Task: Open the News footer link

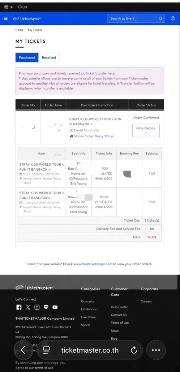Action: (x=115, y=331)
